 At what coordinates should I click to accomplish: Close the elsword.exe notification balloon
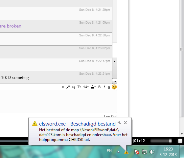pos(125,123)
